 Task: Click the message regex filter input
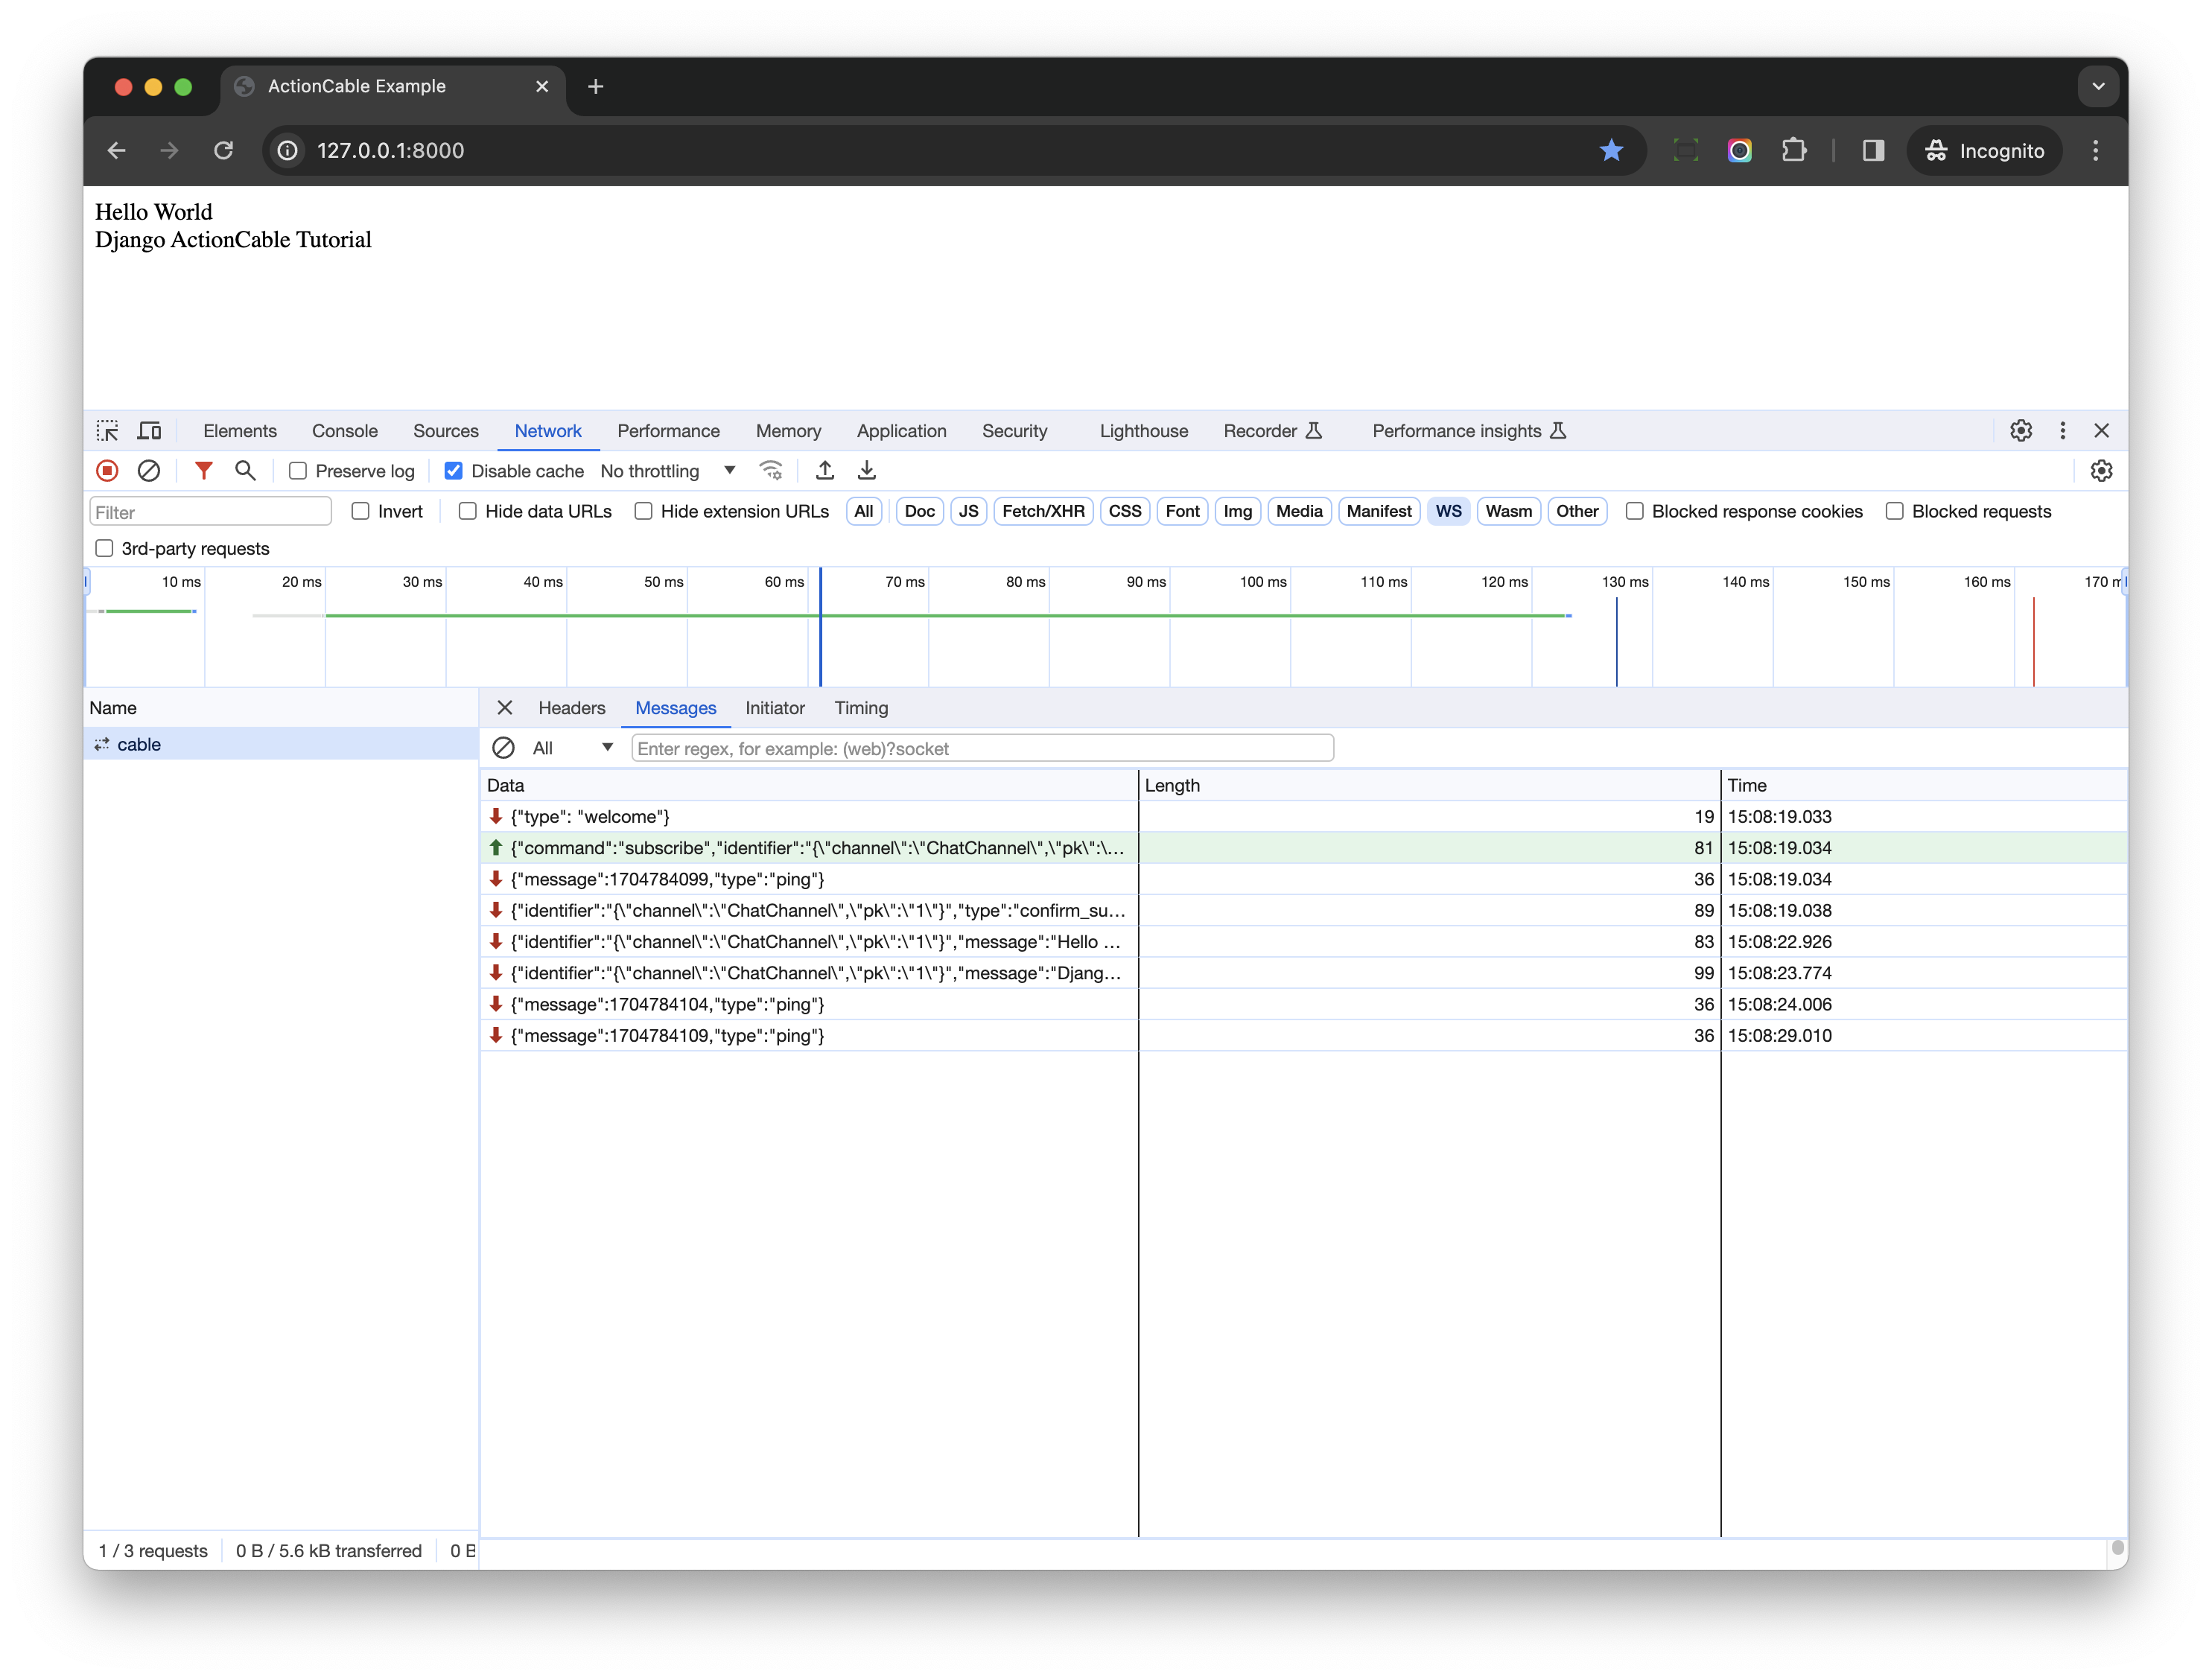[x=982, y=748]
